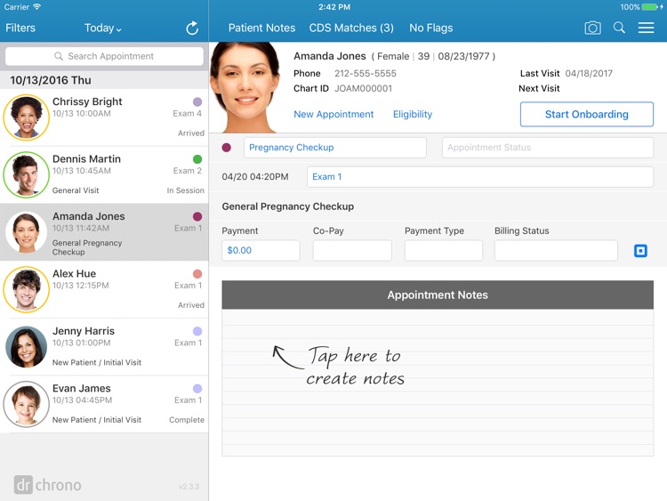667x501 pixels.
Task: Open the CDS Matches (3) tab
Action: coord(351,28)
